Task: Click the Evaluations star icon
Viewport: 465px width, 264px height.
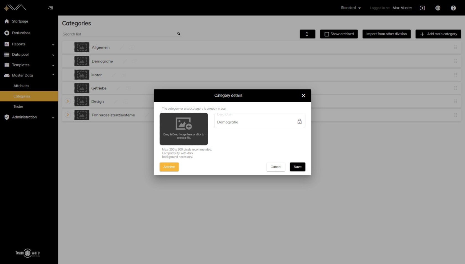Action: point(7,33)
